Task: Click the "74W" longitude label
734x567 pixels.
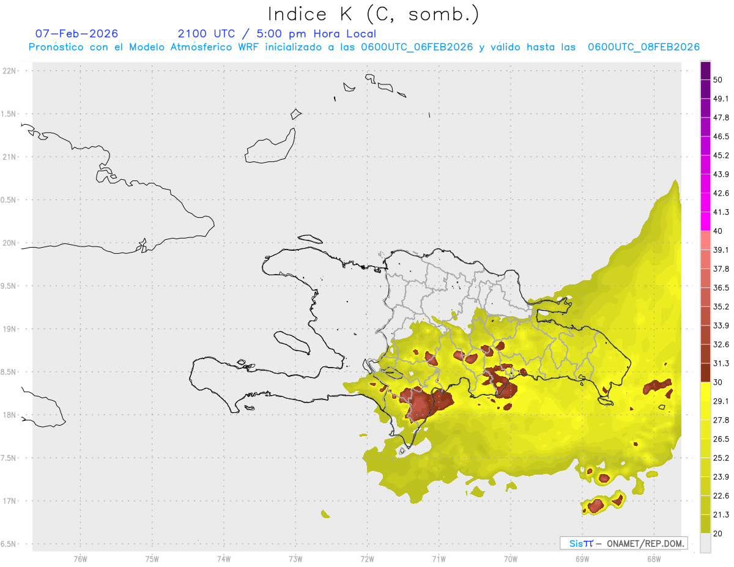Action: pos(223,558)
